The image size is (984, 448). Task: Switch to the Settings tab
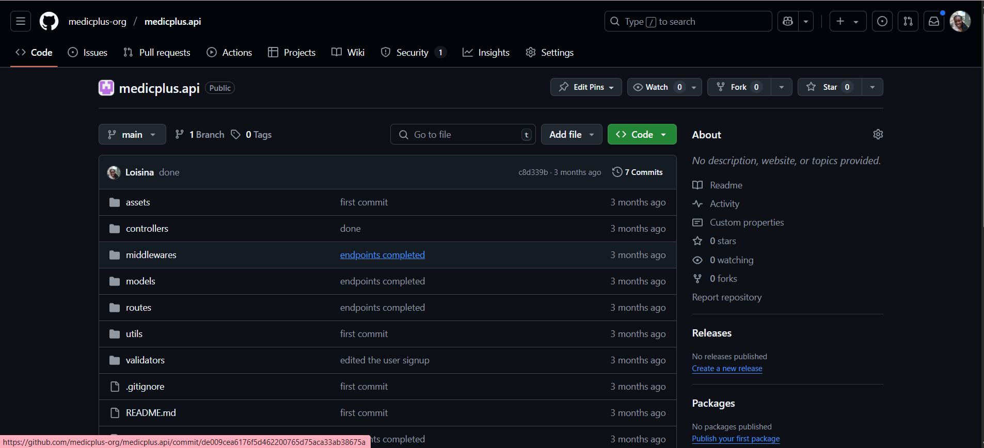click(x=550, y=52)
